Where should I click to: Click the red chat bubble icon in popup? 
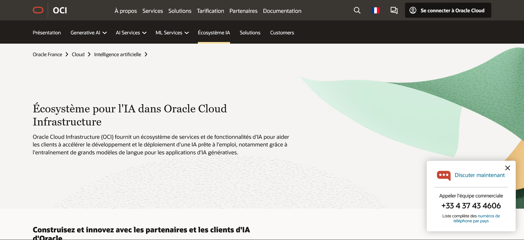pos(444,175)
